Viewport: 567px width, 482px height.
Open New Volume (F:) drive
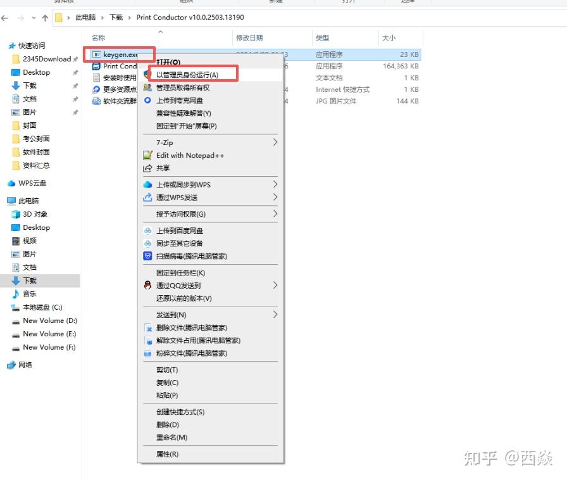(x=49, y=347)
